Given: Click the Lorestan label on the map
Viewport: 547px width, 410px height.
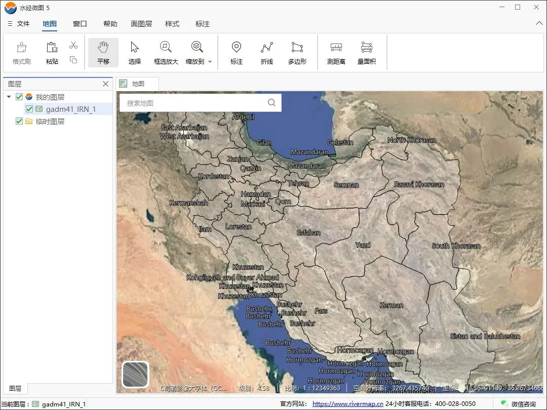Looking at the screenshot, I should pos(238,227).
